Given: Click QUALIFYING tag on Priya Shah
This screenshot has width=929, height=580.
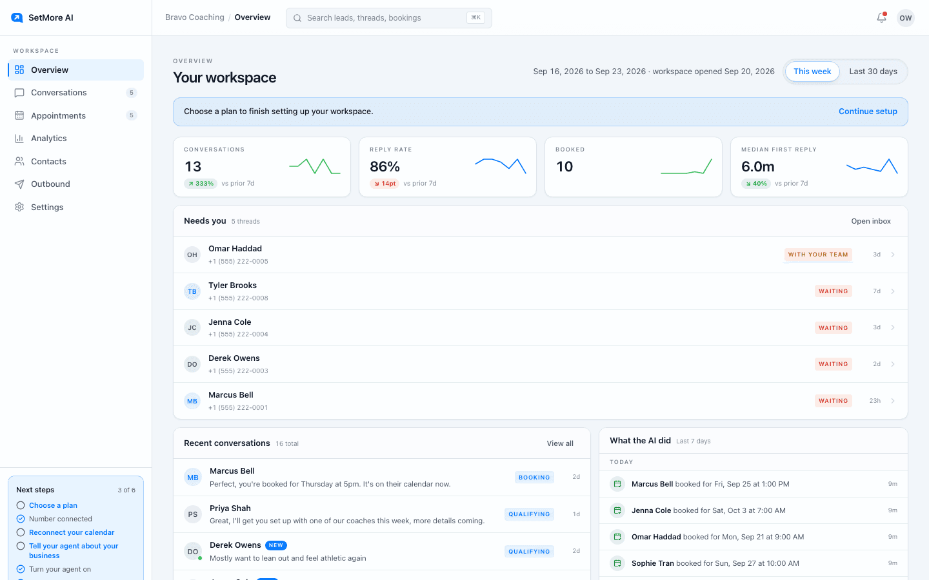Looking at the screenshot, I should (x=529, y=514).
